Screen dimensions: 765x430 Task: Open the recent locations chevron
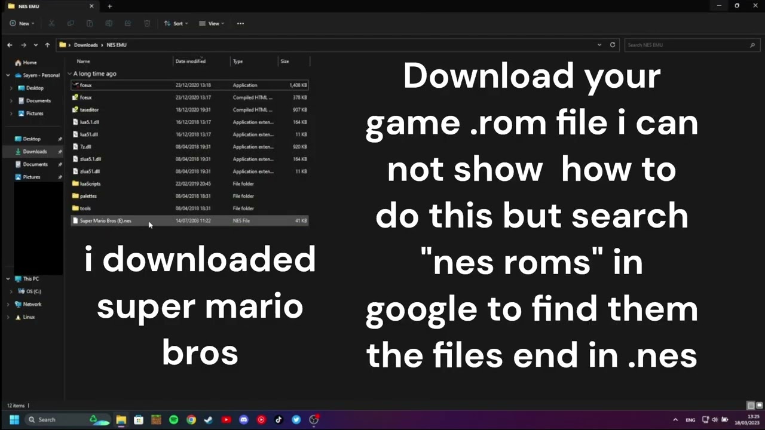coord(35,45)
